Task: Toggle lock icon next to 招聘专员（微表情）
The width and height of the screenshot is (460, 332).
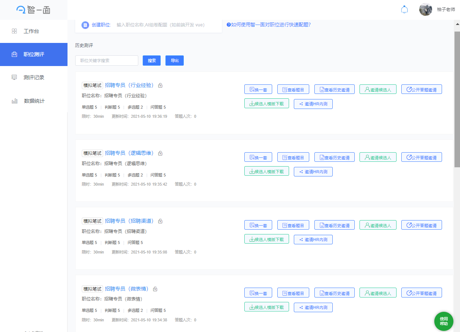Action: [x=155, y=289]
